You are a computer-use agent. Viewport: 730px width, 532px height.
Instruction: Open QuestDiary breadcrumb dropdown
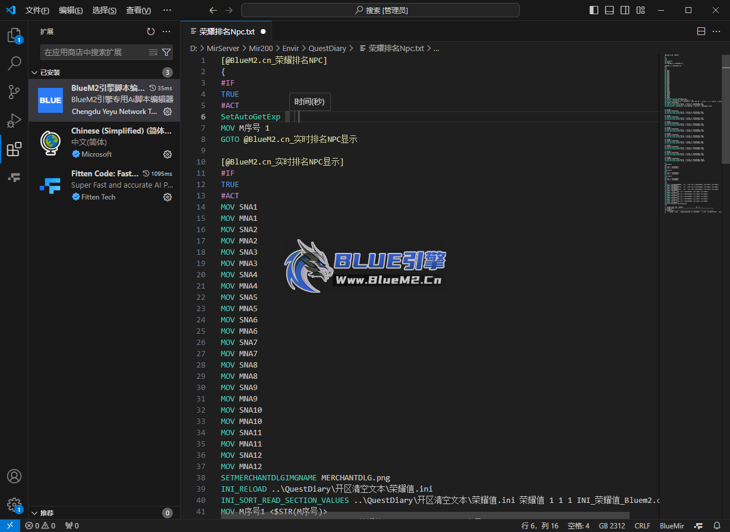327,49
